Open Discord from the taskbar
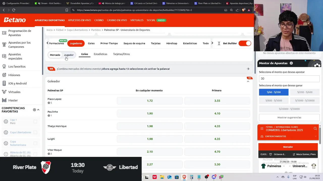The width and height of the screenshot is (323, 181). pyautogui.click(x=214, y=177)
